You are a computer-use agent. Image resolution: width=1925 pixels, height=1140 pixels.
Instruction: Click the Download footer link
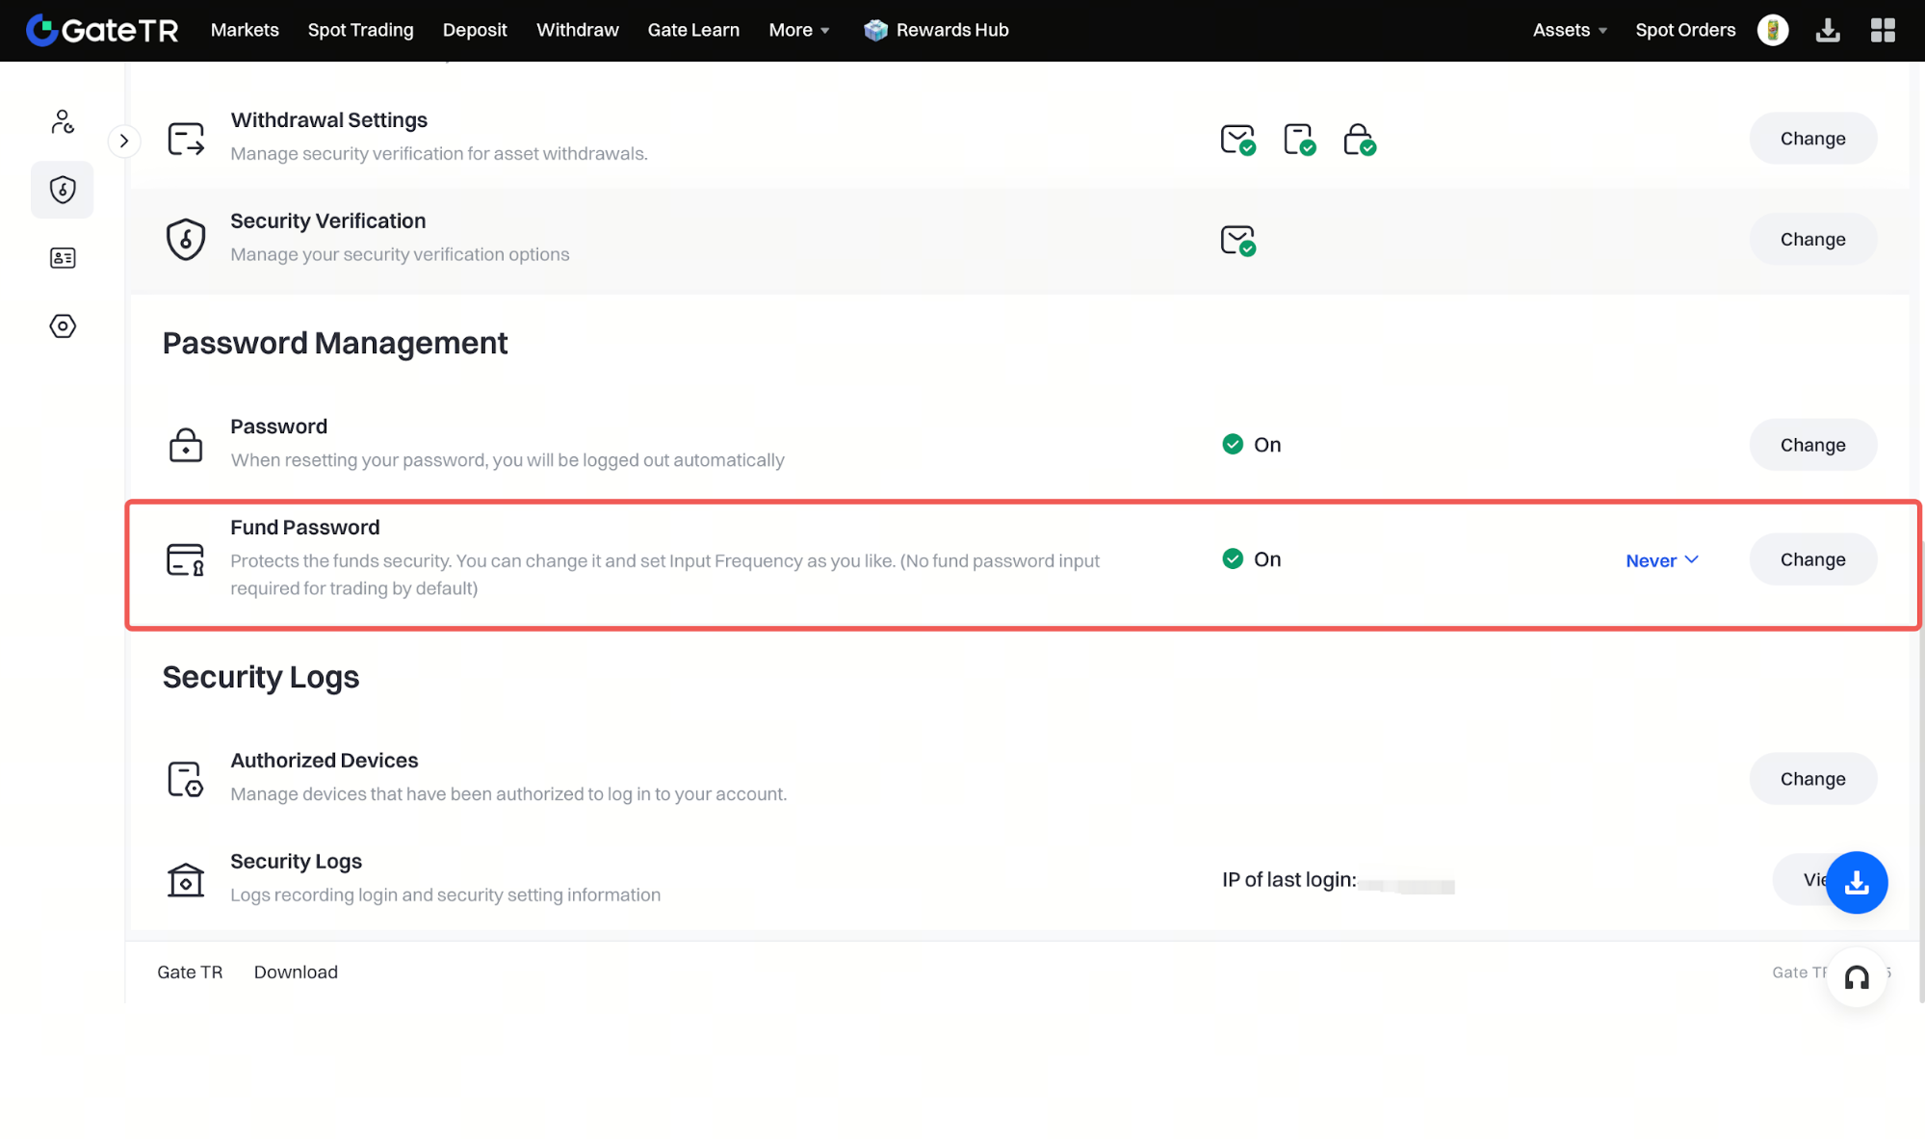click(296, 972)
